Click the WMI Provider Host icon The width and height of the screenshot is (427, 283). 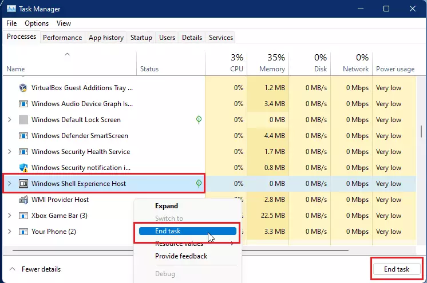[x=23, y=200]
